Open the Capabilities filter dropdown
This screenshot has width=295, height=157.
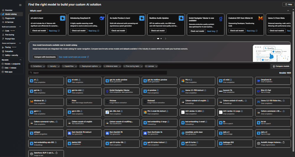click(69, 66)
